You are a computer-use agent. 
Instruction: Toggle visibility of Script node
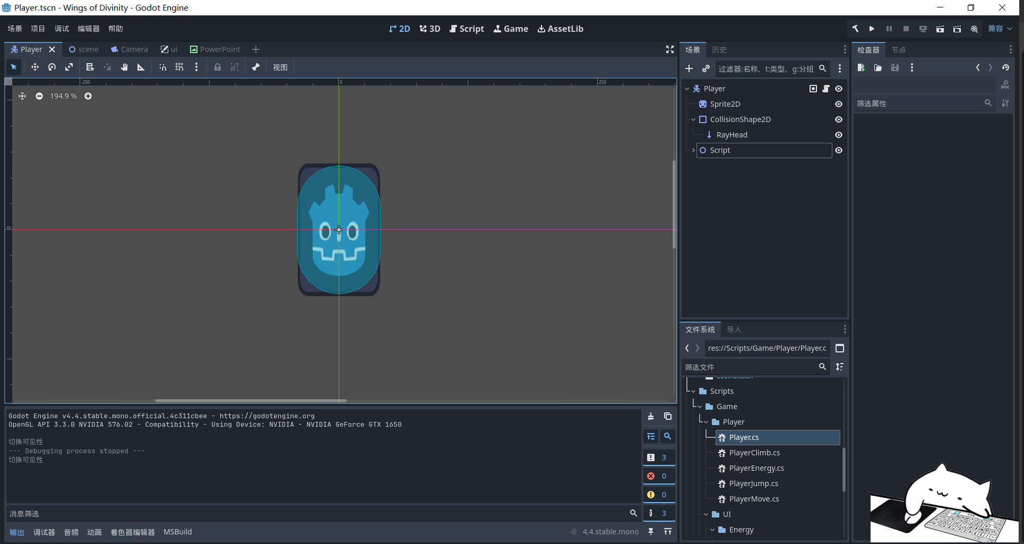pyautogui.click(x=839, y=150)
